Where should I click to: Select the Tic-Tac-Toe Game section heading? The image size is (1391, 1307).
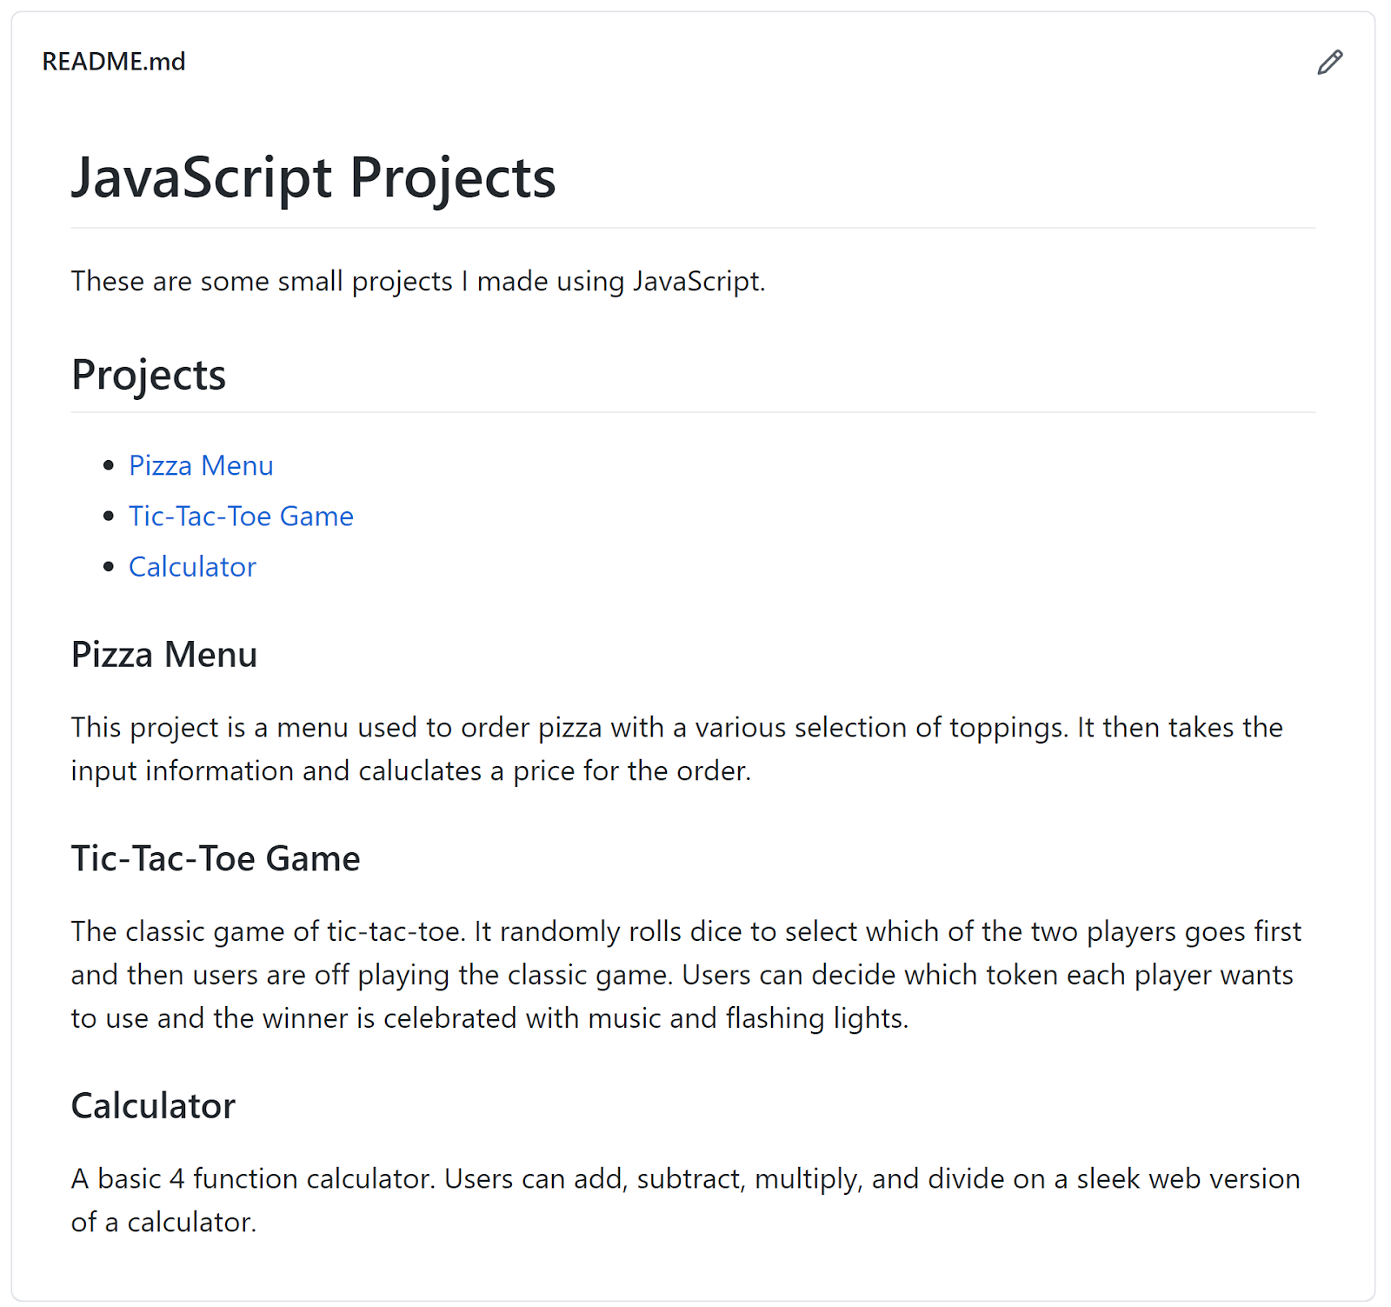click(x=215, y=858)
